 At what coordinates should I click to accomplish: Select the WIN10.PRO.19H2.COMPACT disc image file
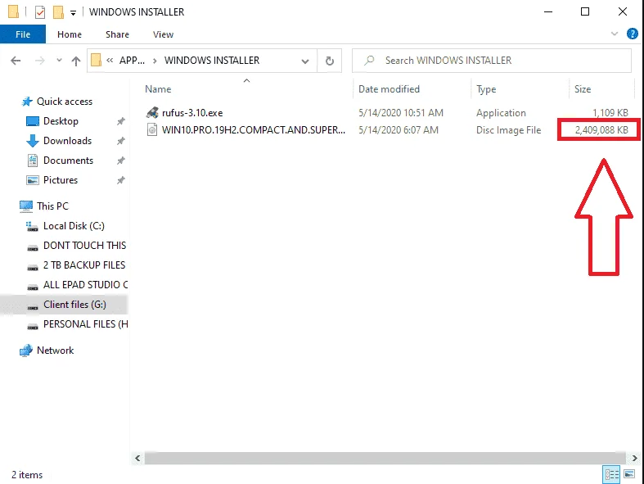pos(254,130)
